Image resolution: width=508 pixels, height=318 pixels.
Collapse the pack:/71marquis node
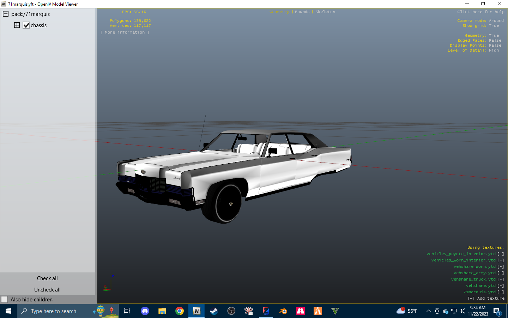[x=5, y=14]
